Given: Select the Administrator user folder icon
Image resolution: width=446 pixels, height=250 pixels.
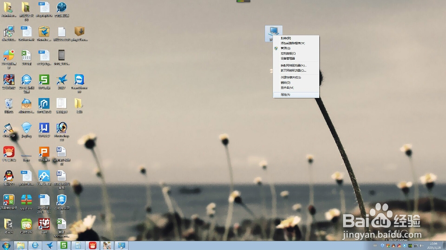Looking at the screenshot, I should coord(8,9).
